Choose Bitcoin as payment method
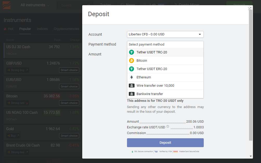 coord(165,61)
